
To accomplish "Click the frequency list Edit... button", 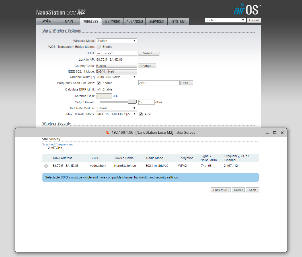I will click(187, 83).
